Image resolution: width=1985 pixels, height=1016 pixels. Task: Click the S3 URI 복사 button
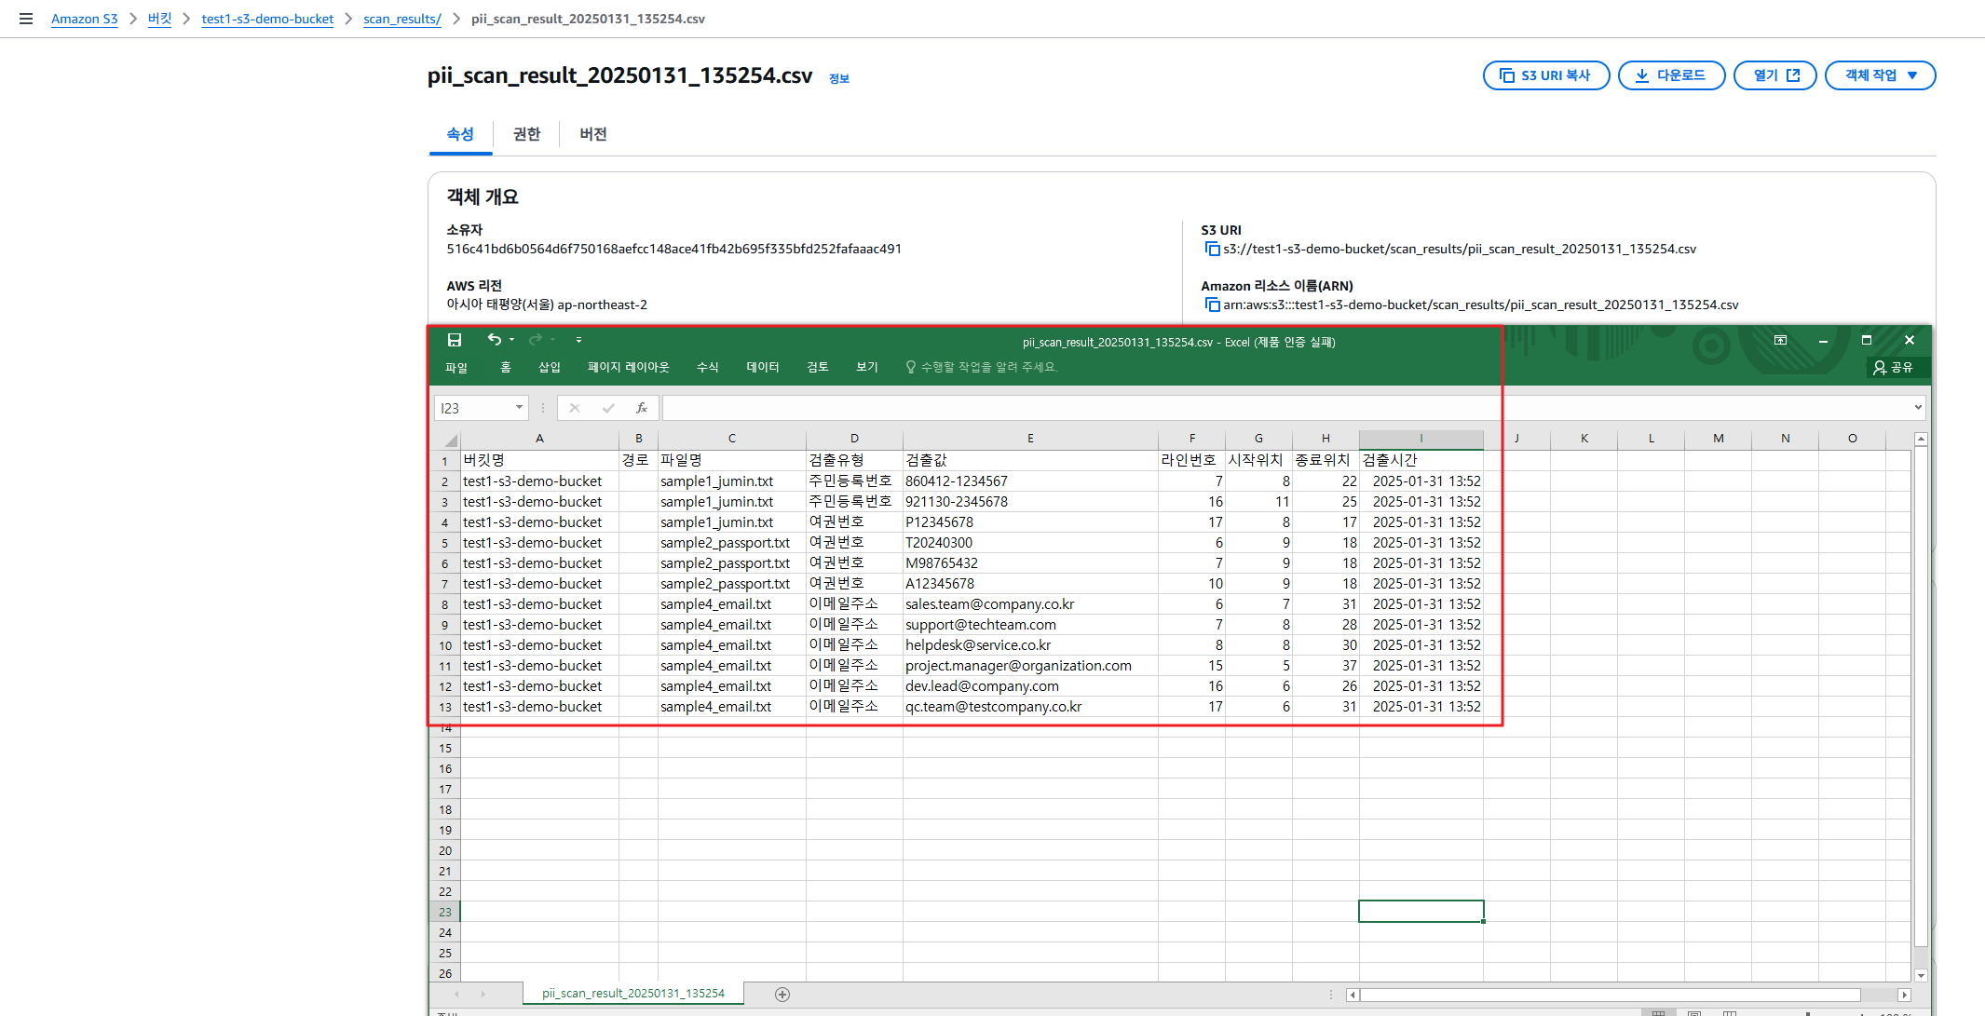pos(1545,75)
